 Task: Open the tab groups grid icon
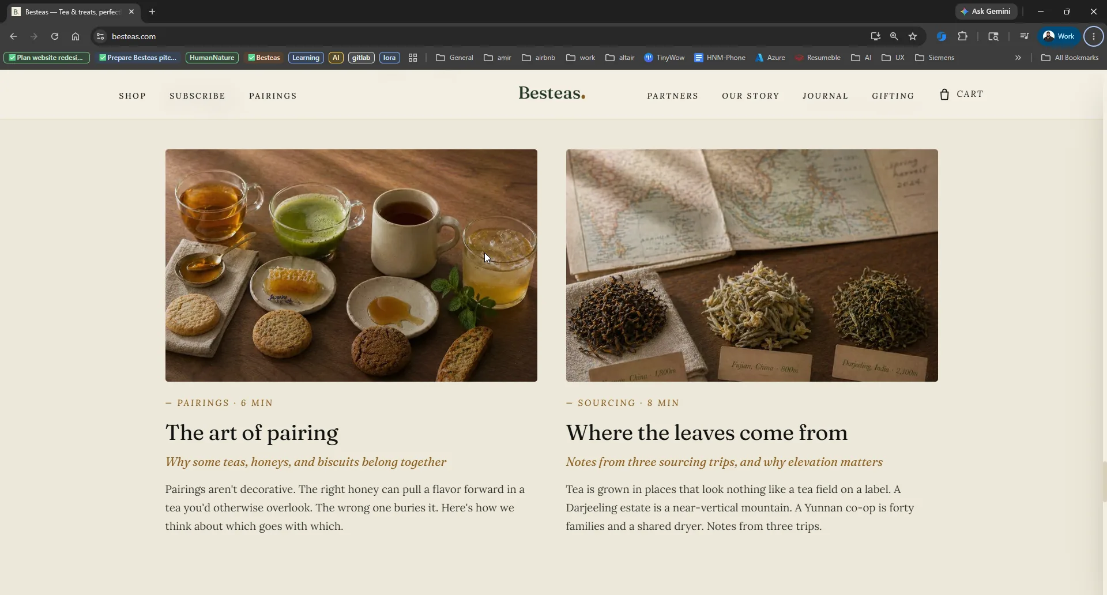point(413,58)
